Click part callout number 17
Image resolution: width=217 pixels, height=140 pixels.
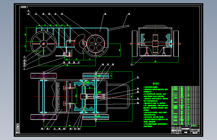click(132, 64)
